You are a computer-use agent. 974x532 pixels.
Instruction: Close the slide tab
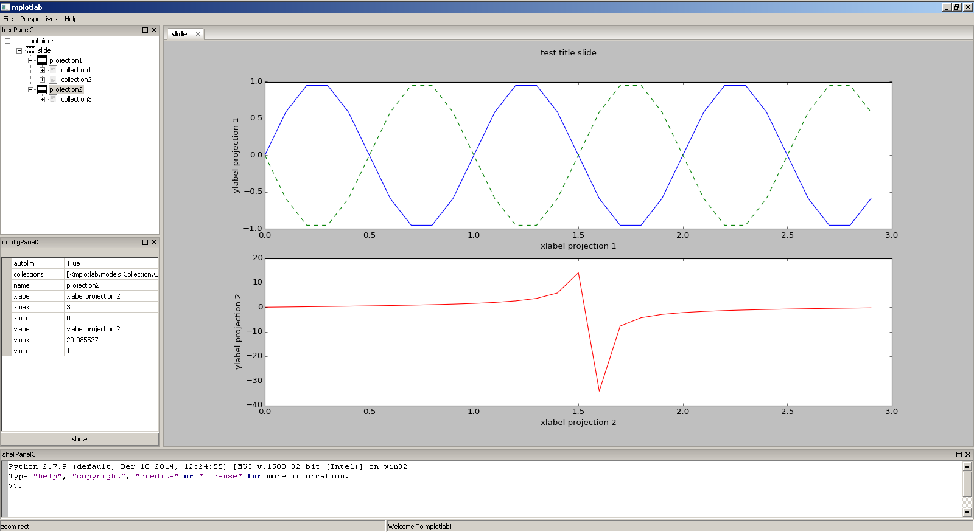pyautogui.click(x=198, y=34)
